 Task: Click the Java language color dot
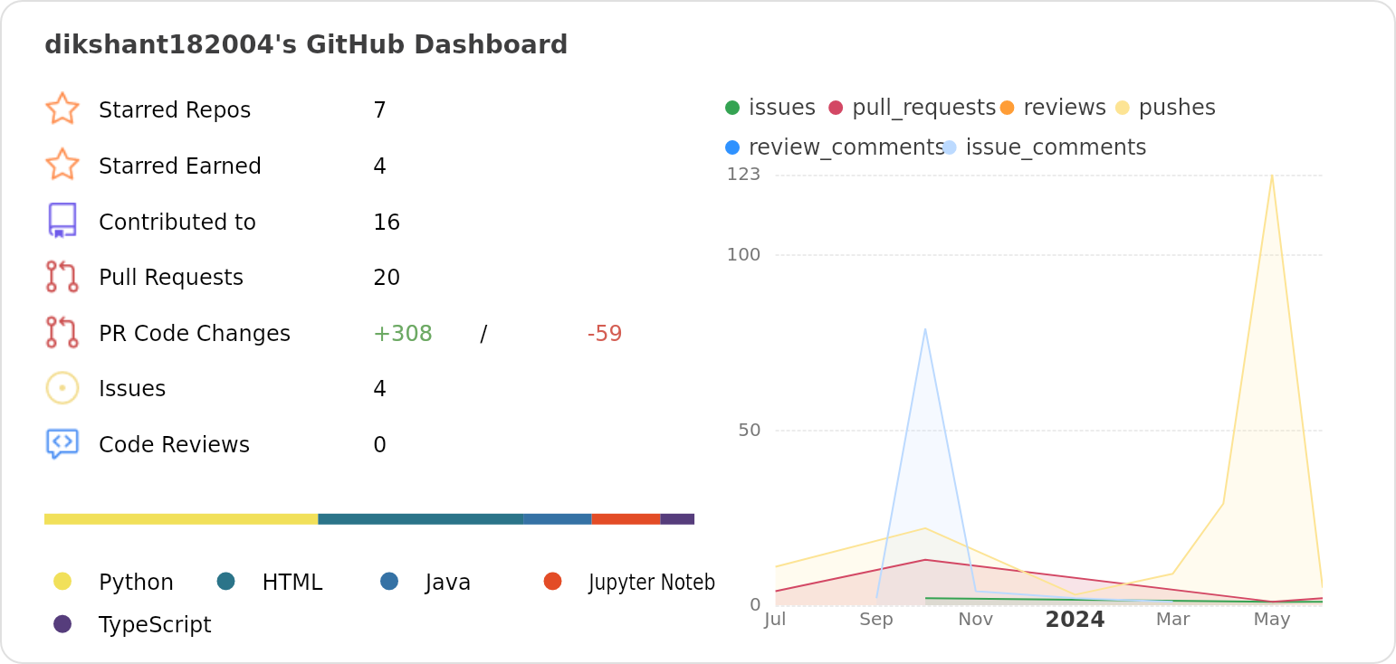tap(389, 581)
